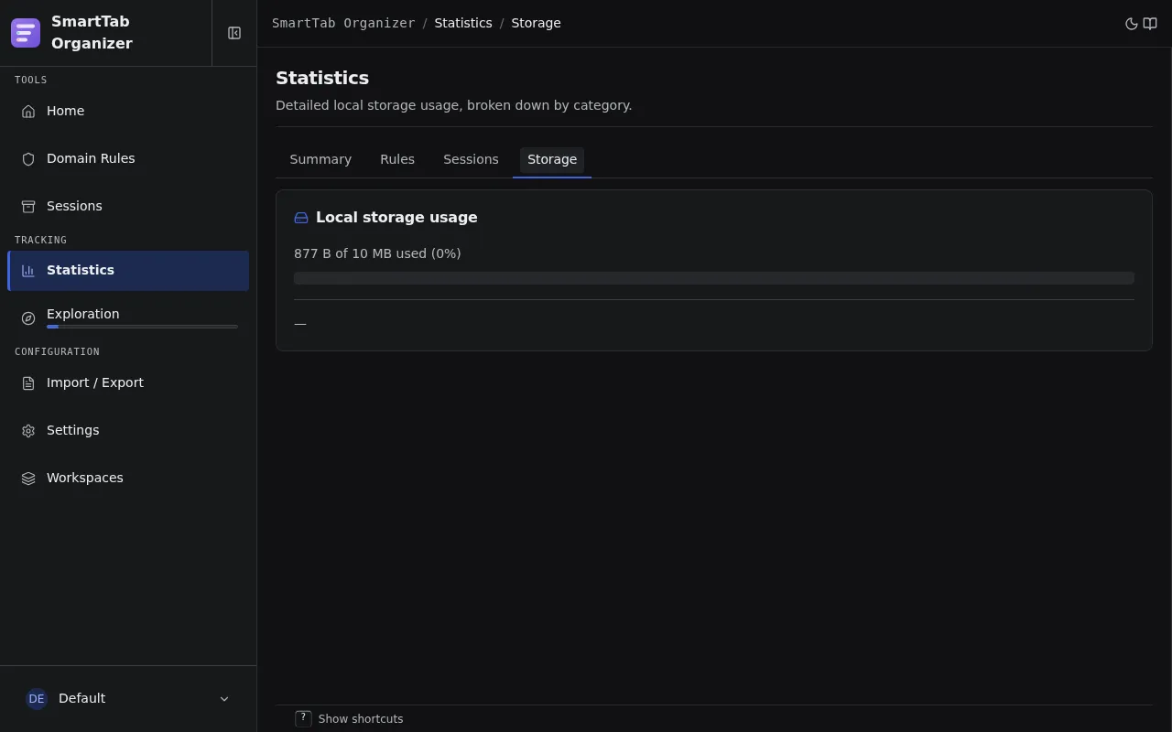Open the Sessions tab in Statistics
Viewport: 1172px width, 732px height.
pos(471,159)
